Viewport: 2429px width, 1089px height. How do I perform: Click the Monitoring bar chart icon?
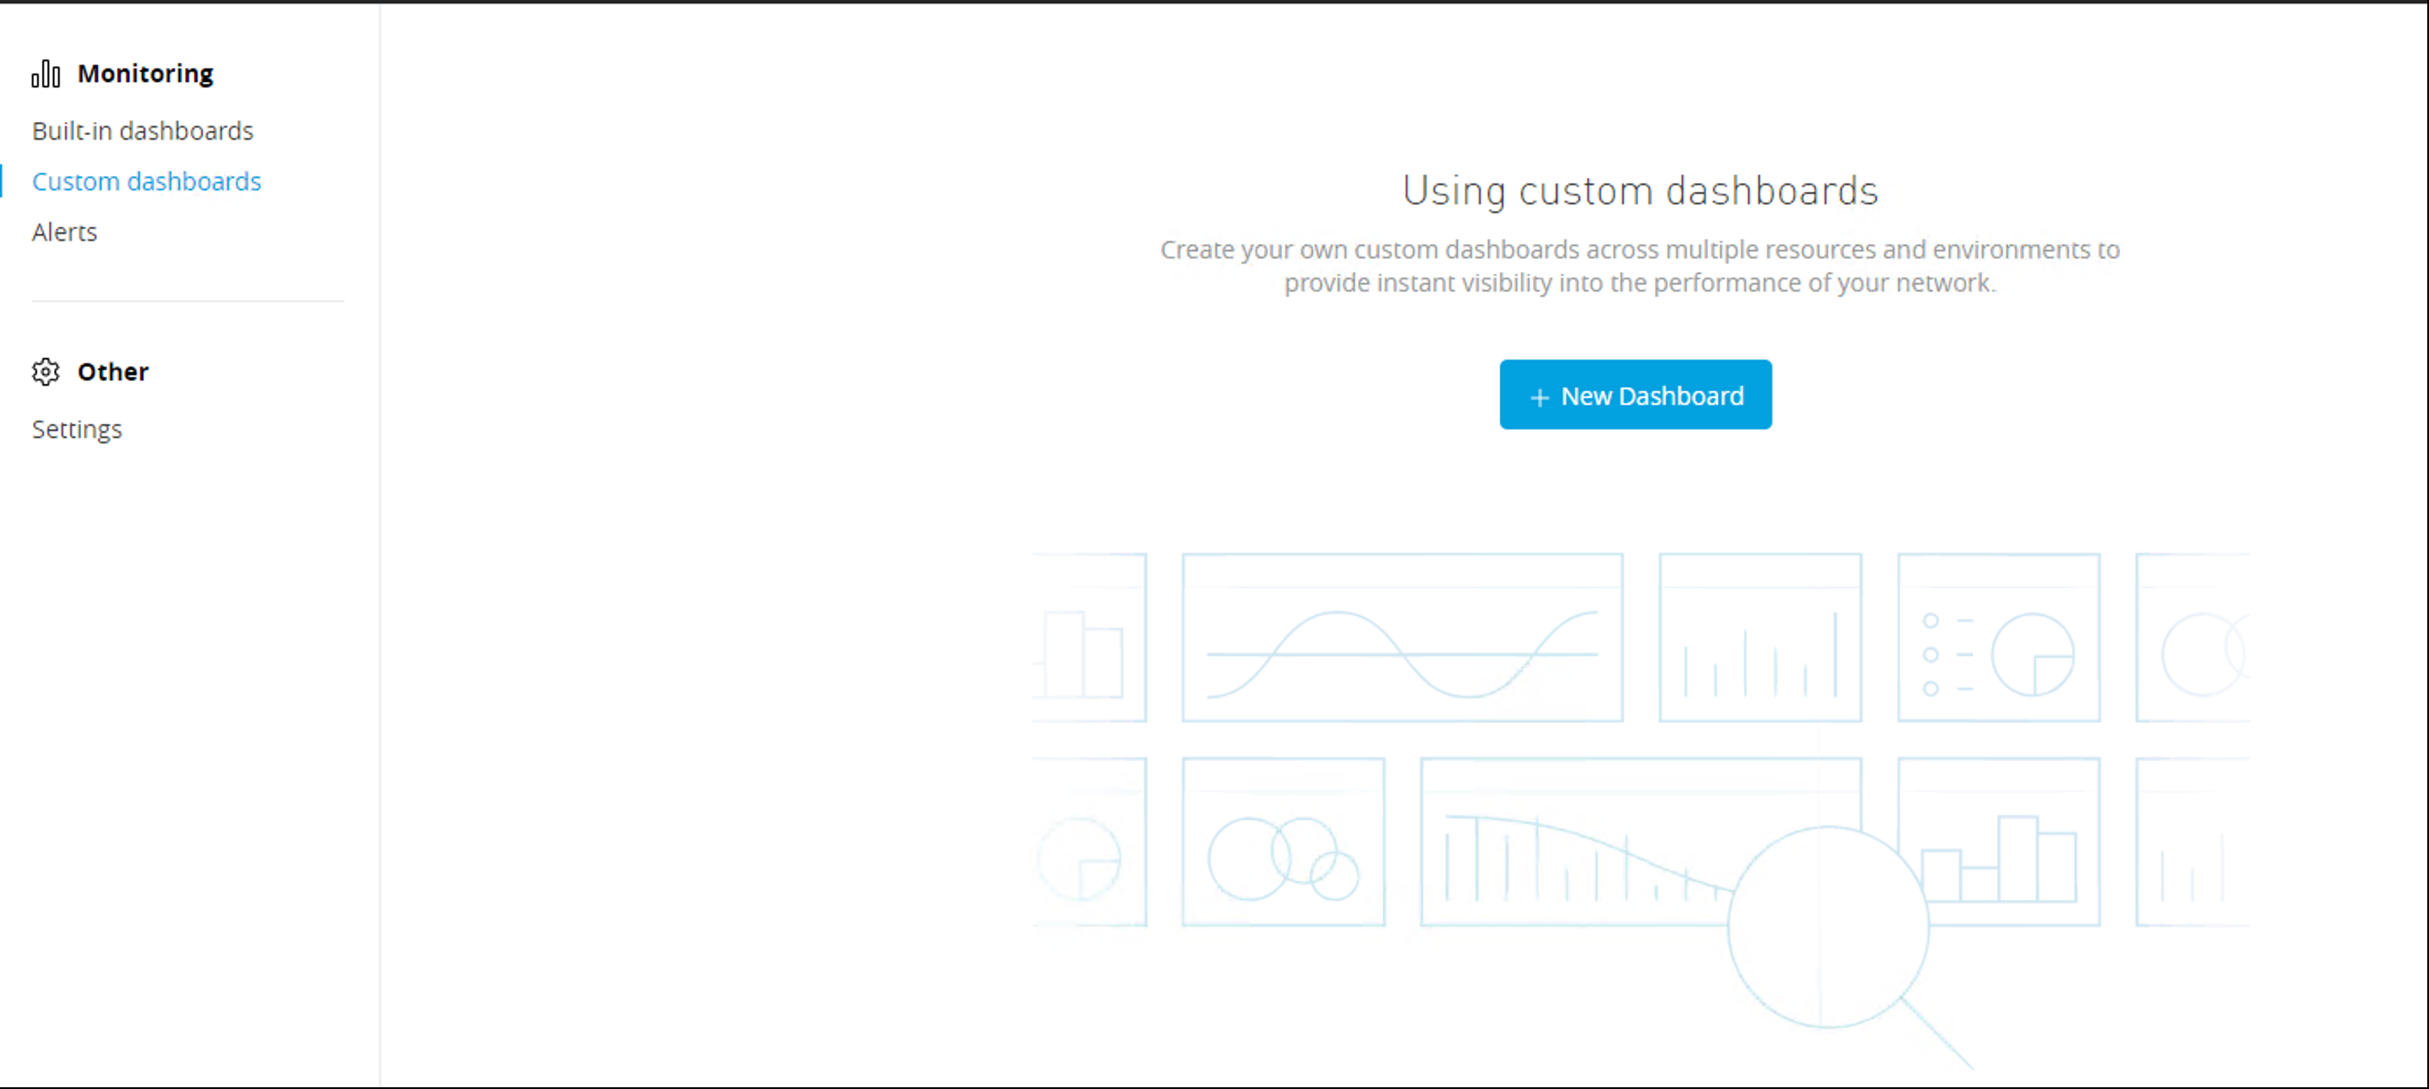tap(45, 73)
